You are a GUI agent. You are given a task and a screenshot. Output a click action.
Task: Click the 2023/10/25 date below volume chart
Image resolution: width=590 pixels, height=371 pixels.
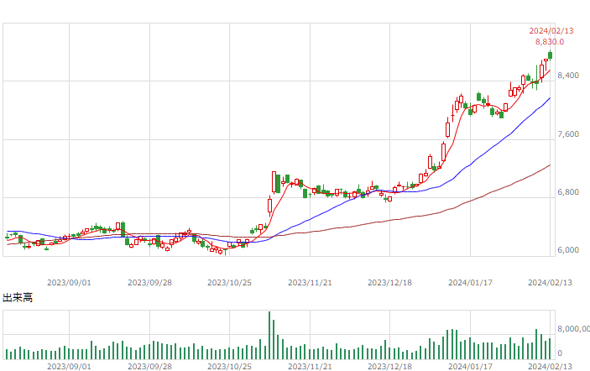coord(229,367)
